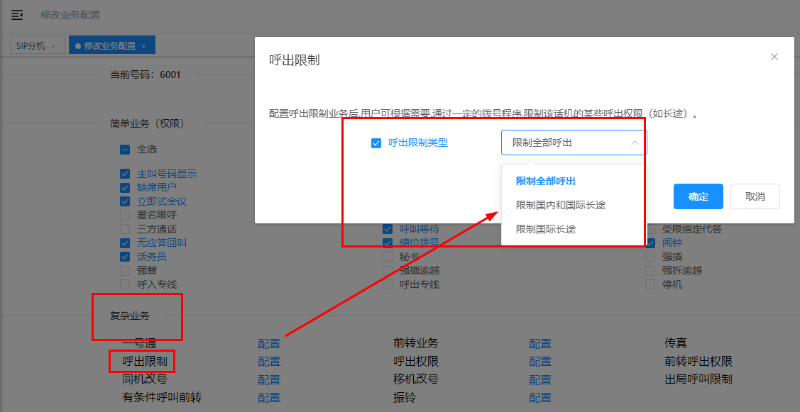The width and height of the screenshot is (800, 412).
Task: Enable the 停机 checkbox
Action: click(650, 284)
